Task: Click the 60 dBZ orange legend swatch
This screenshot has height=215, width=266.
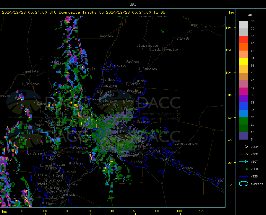Action: tap(244, 47)
